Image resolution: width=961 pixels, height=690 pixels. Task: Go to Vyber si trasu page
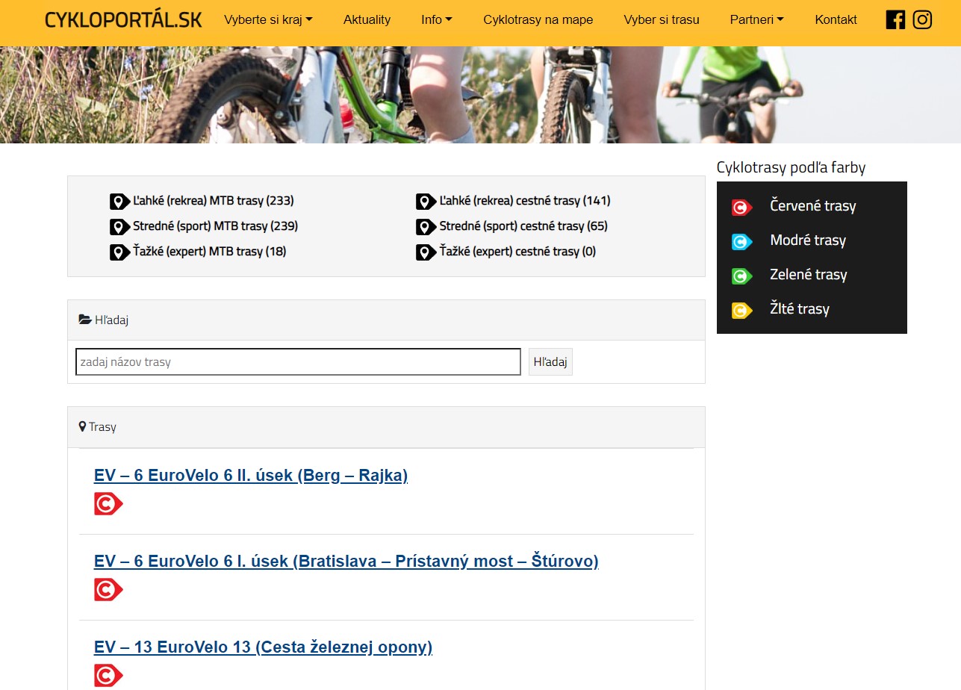tap(662, 19)
